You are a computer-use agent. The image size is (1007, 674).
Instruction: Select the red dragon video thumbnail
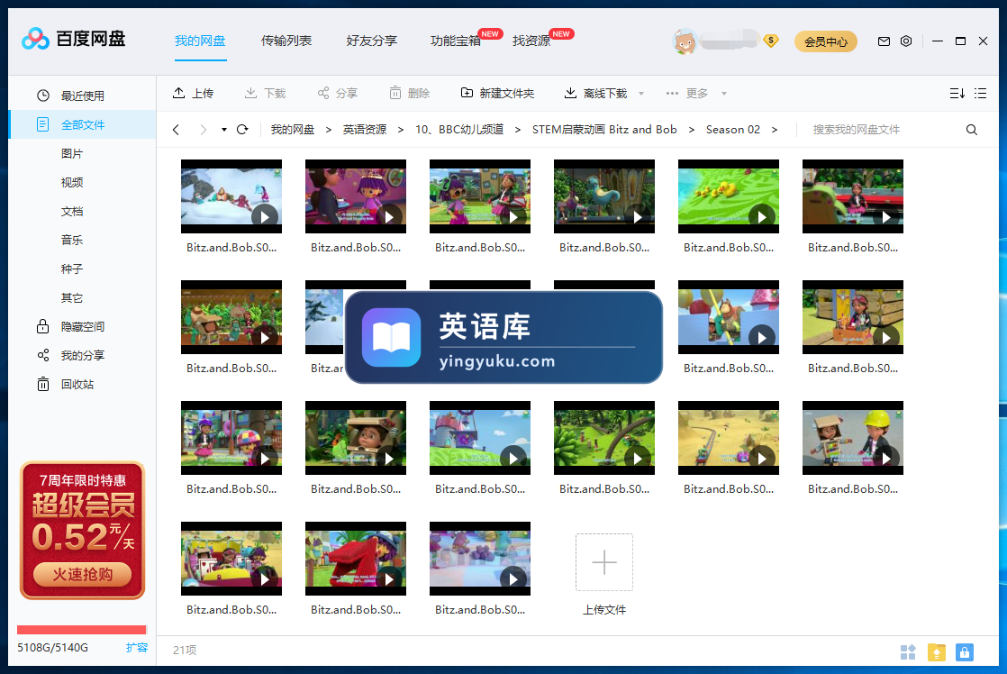tap(356, 559)
